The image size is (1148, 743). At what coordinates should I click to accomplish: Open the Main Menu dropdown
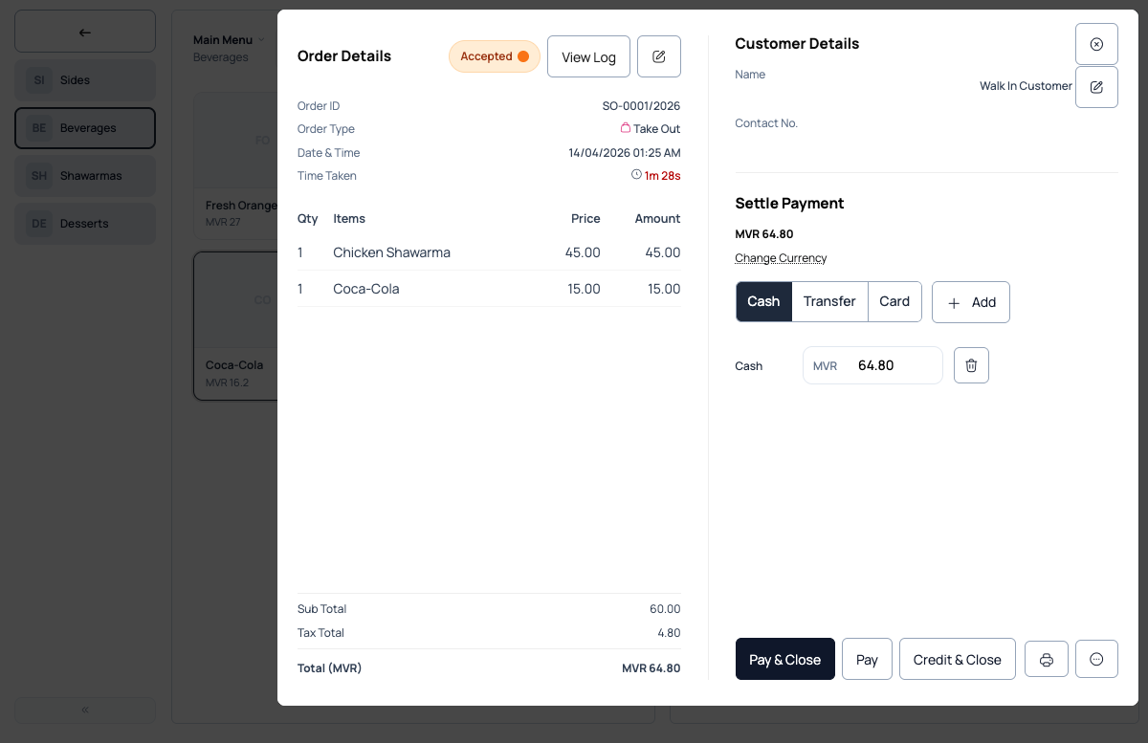(229, 40)
